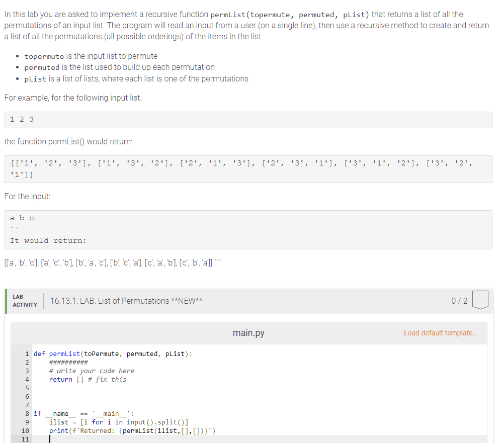Viewport: 502px width, 443px height.
Task: Click the comment write your code here
Action: coord(92,371)
